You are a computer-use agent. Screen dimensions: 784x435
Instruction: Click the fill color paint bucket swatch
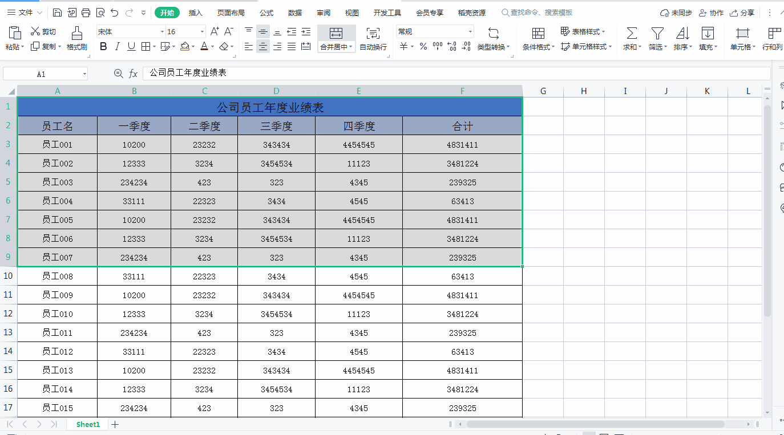coord(184,47)
